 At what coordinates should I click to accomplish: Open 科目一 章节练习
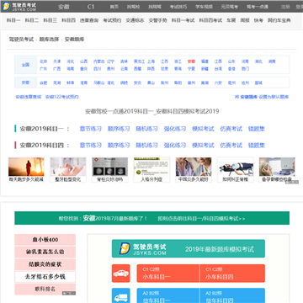tap(91, 129)
